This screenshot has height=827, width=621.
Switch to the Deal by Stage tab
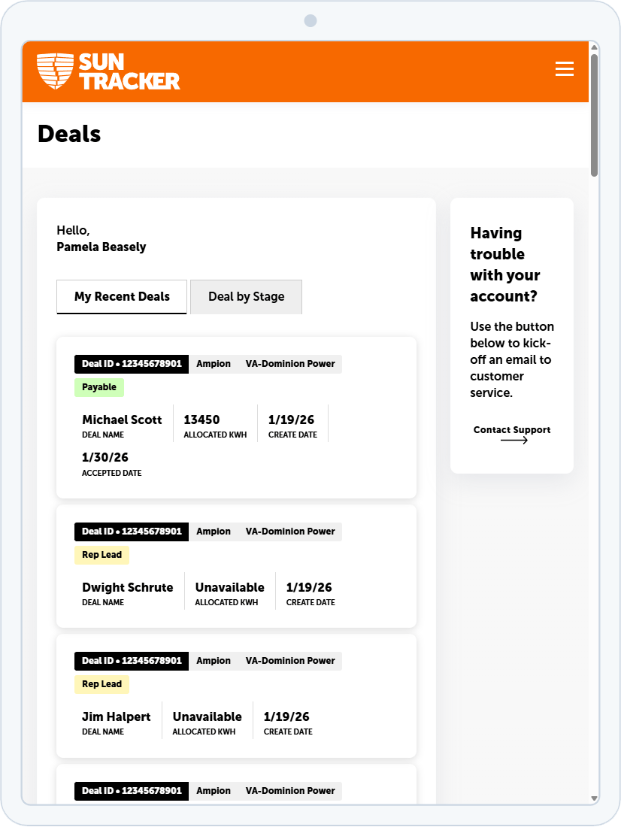(246, 297)
